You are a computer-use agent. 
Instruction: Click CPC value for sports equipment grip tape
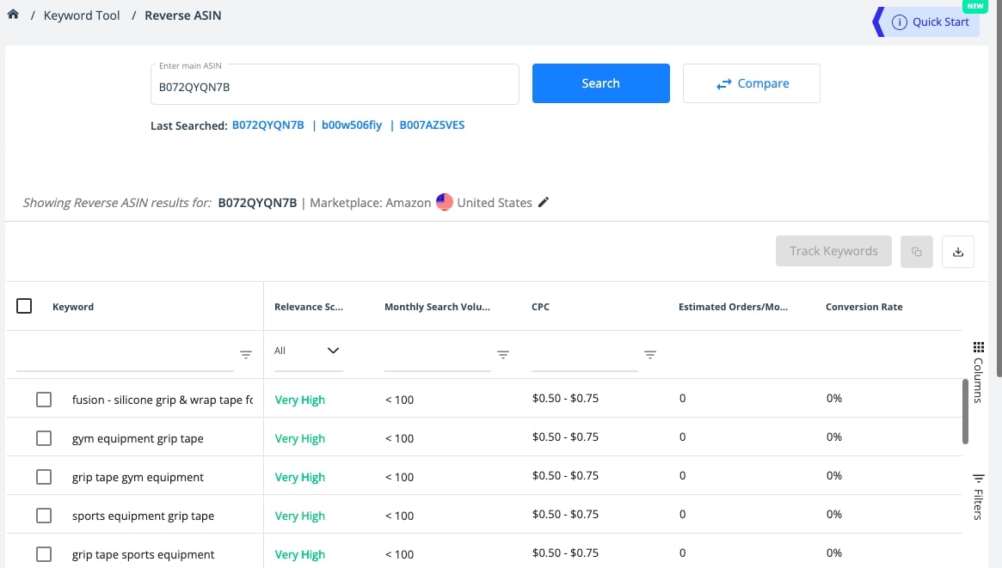tap(565, 515)
